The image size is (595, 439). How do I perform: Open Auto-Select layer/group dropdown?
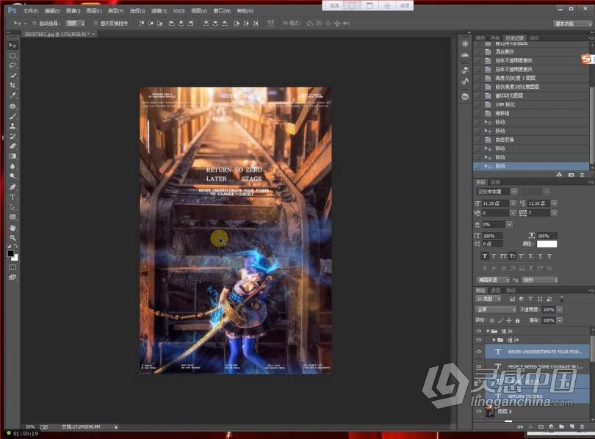point(75,23)
